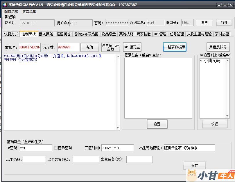Click the 保存 save button
The height and width of the screenshot is (182, 235).
(194, 165)
